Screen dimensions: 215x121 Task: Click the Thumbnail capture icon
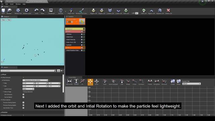point(51,11)
